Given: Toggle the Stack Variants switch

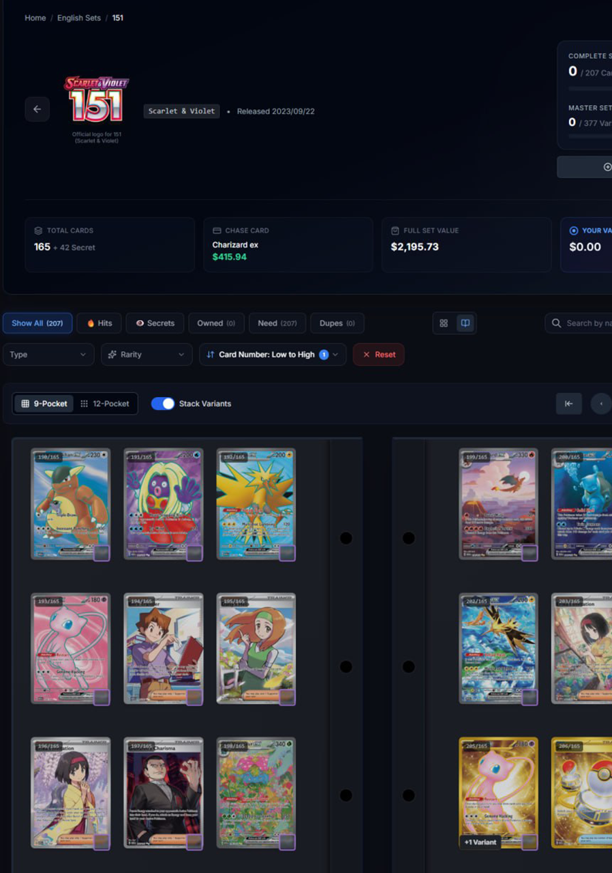Looking at the screenshot, I should pyautogui.click(x=163, y=404).
